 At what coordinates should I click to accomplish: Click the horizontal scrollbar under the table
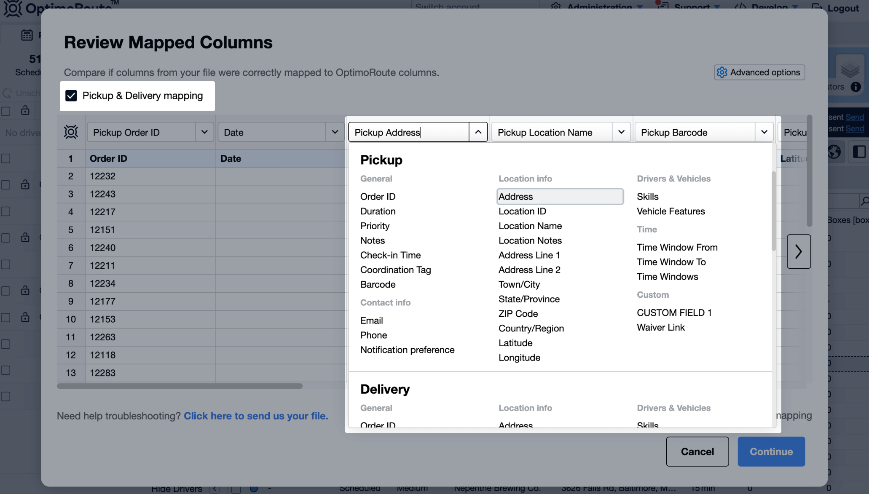tap(180, 386)
